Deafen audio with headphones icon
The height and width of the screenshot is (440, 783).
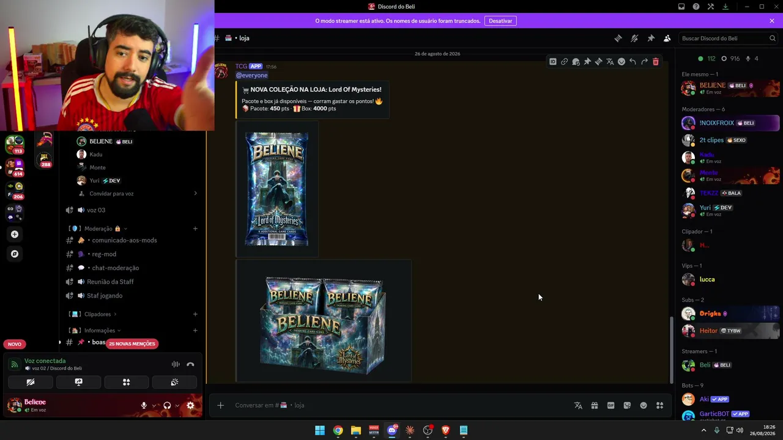[x=167, y=405]
